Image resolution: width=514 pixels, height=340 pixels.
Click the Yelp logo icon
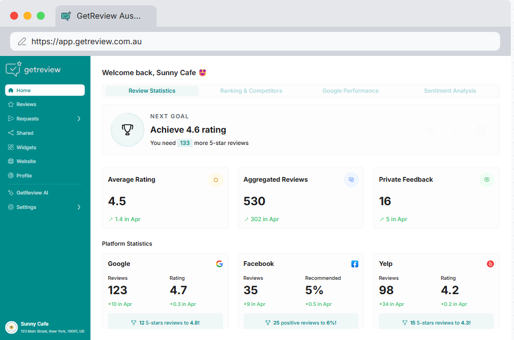[490, 263]
